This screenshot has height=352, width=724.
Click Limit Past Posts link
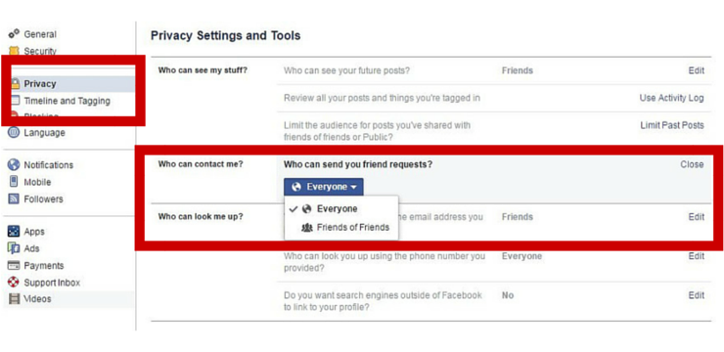point(672,125)
